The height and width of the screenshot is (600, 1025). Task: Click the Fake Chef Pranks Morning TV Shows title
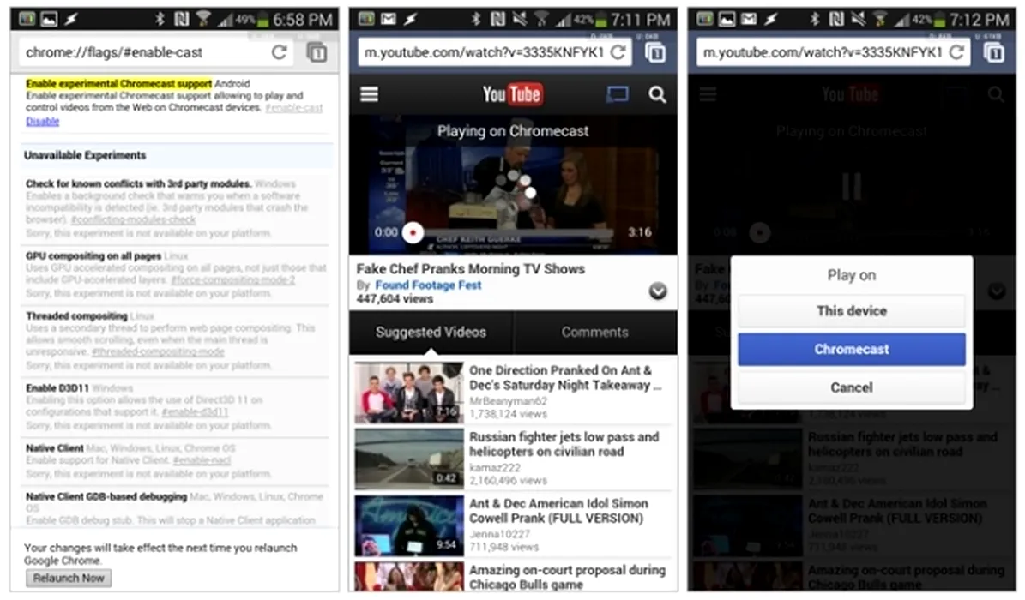(471, 268)
